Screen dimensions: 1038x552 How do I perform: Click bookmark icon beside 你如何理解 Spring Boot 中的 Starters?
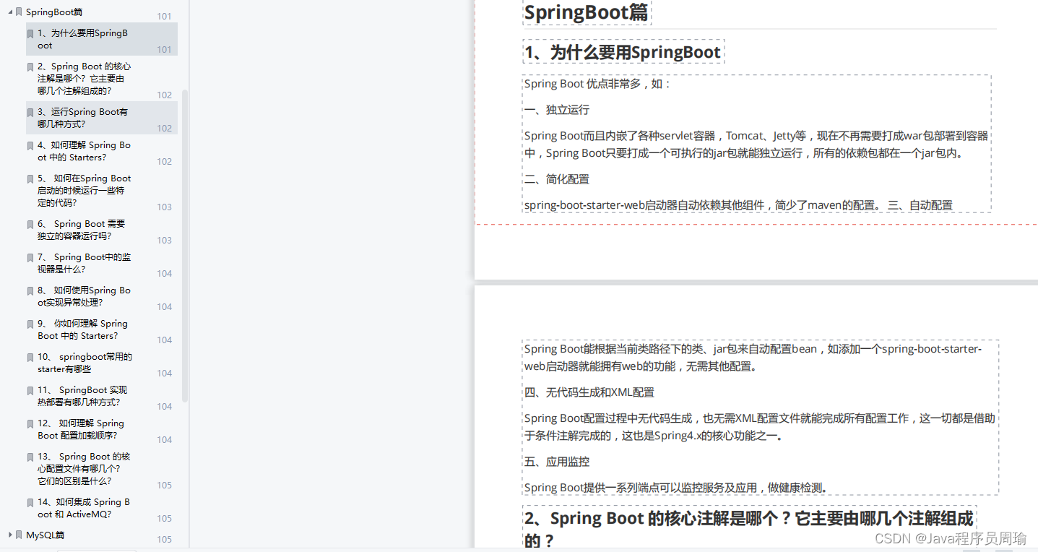[30, 324]
